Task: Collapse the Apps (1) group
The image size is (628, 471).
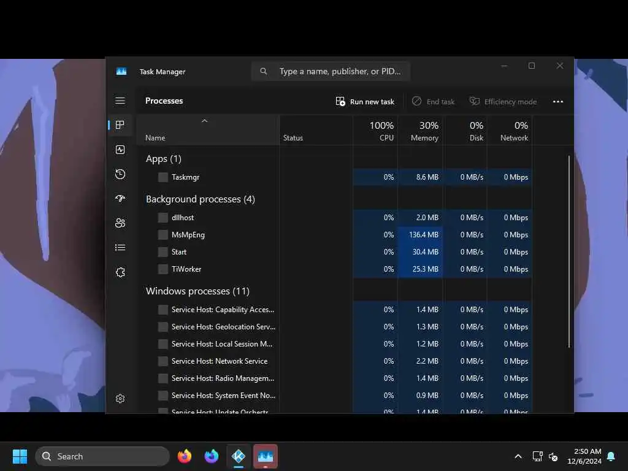Action: click(x=163, y=159)
